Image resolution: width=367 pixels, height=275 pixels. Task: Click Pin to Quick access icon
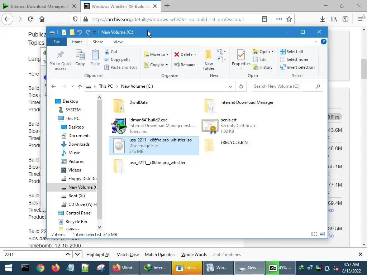[60, 55]
